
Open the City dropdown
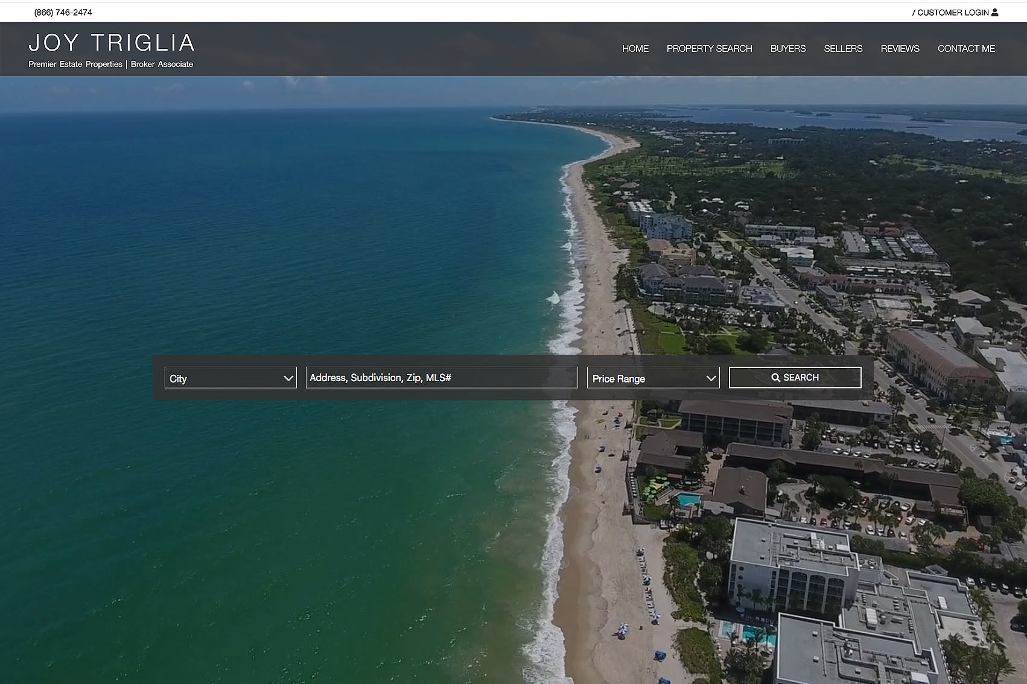click(231, 378)
